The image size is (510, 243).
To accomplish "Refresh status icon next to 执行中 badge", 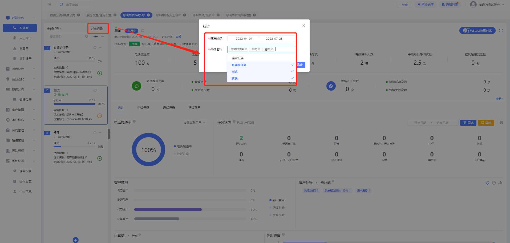I will 143,31.
